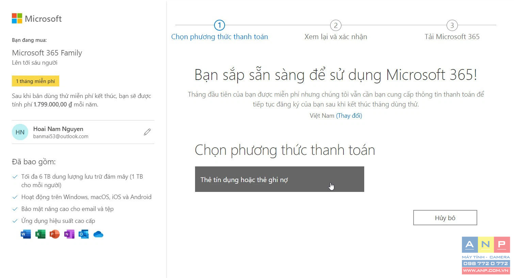Edit account with the pencil icon
This screenshot has width=514, height=278.
[x=147, y=132]
